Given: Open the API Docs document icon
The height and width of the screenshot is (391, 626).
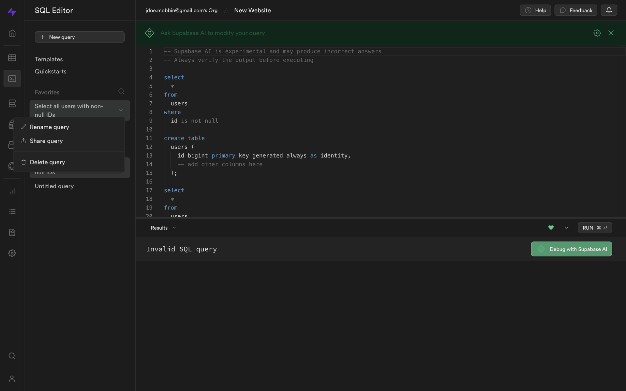Looking at the screenshot, I should point(12,232).
